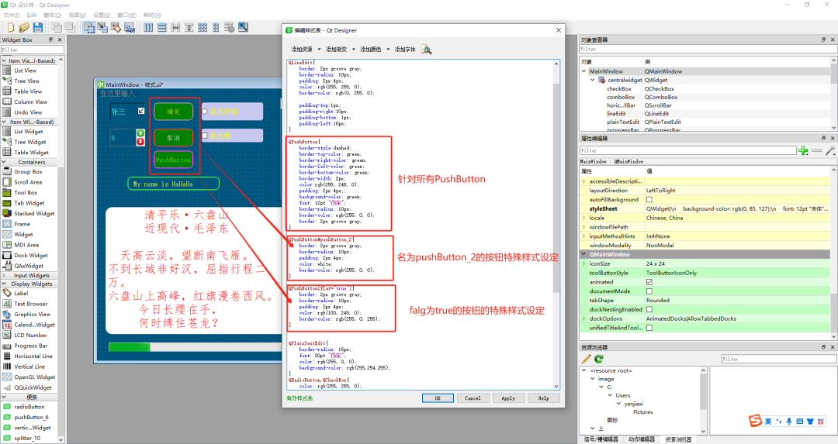Select the yellow radio button in form
Viewport: 838px width, 444px height.
pyautogui.click(x=205, y=112)
